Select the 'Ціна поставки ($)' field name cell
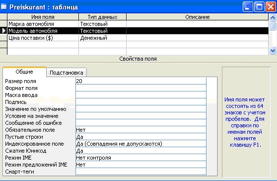Screen dimensions: 277x181 pos(43,38)
